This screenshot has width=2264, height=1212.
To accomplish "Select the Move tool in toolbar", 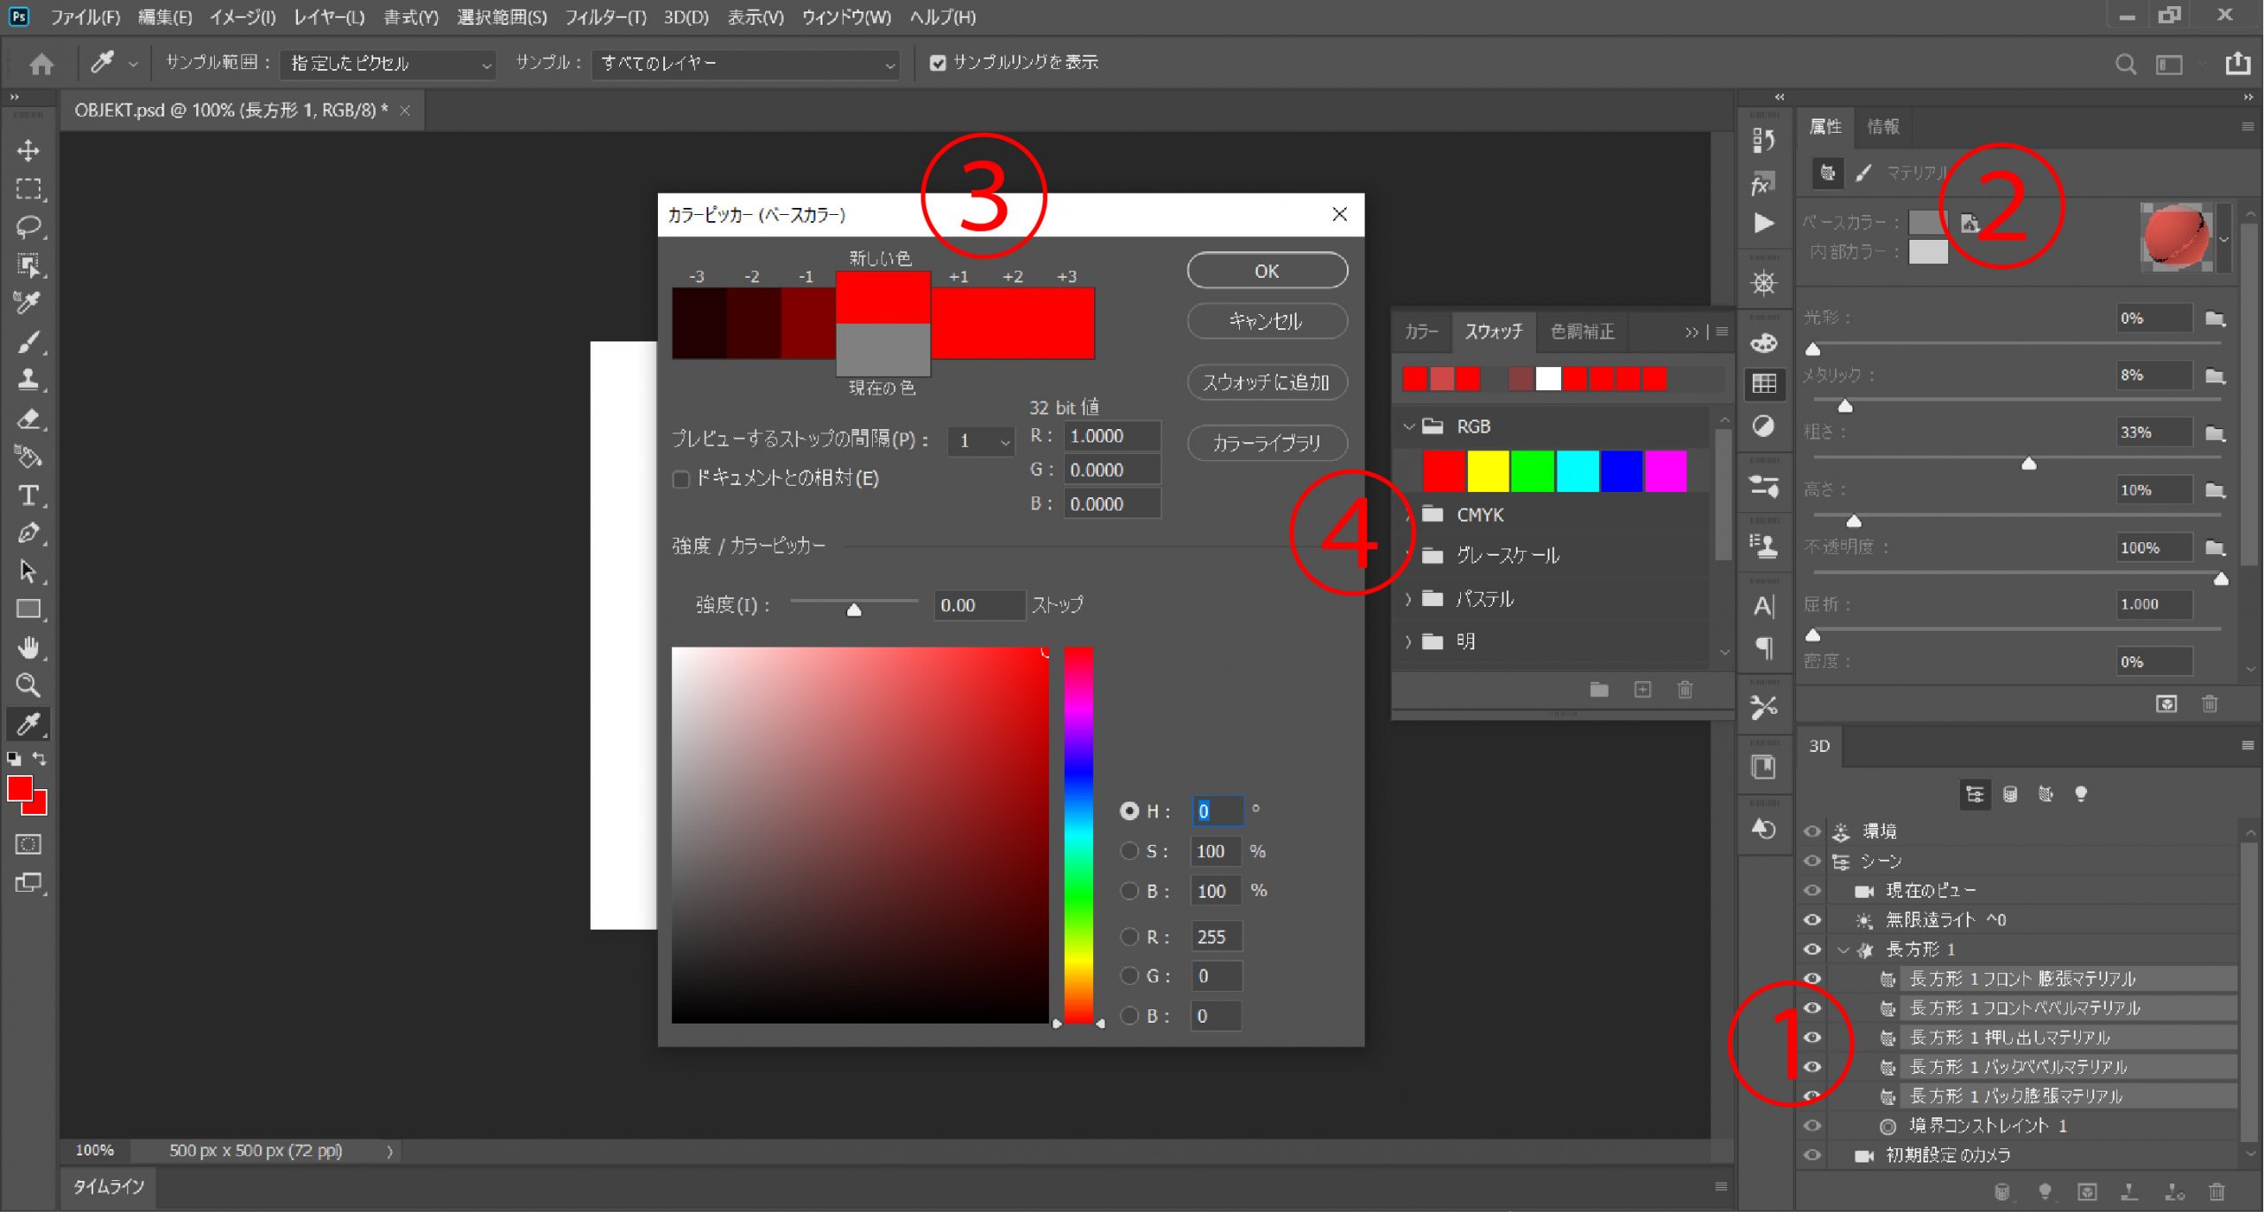I will click(x=26, y=150).
